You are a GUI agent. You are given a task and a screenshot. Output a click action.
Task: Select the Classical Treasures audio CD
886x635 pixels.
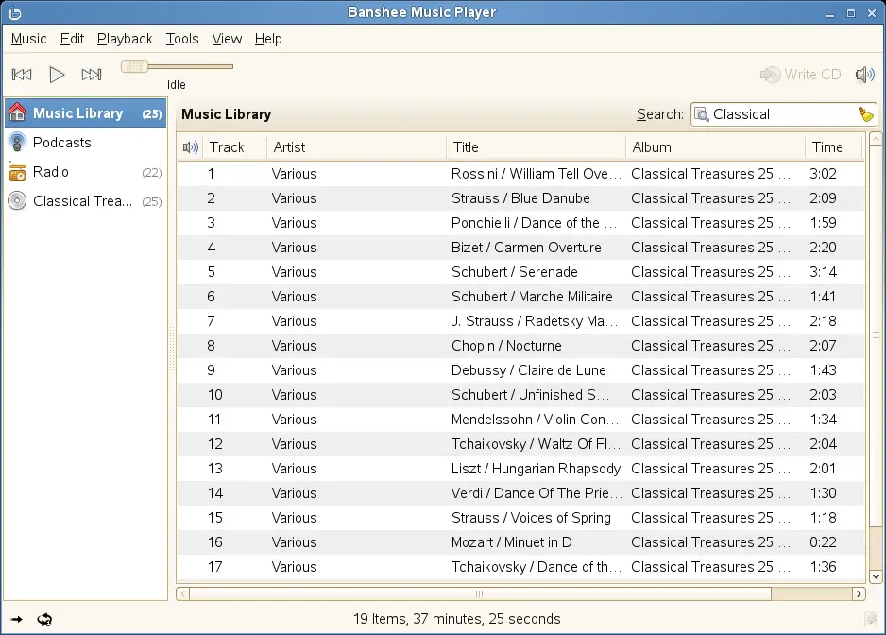[x=82, y=201]
